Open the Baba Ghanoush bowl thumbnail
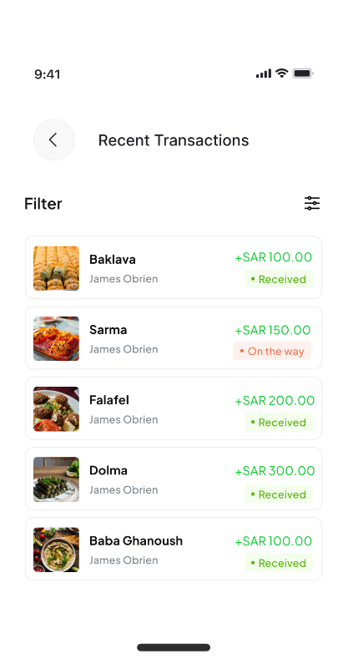 pyautogui.click(x=56, y=550)
